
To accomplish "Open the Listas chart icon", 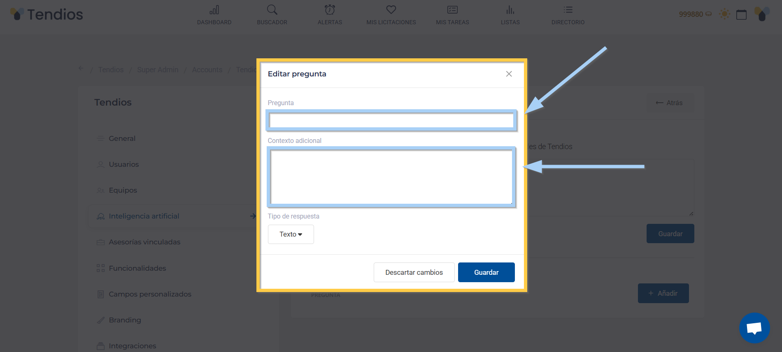I will [x=510, y=10].
